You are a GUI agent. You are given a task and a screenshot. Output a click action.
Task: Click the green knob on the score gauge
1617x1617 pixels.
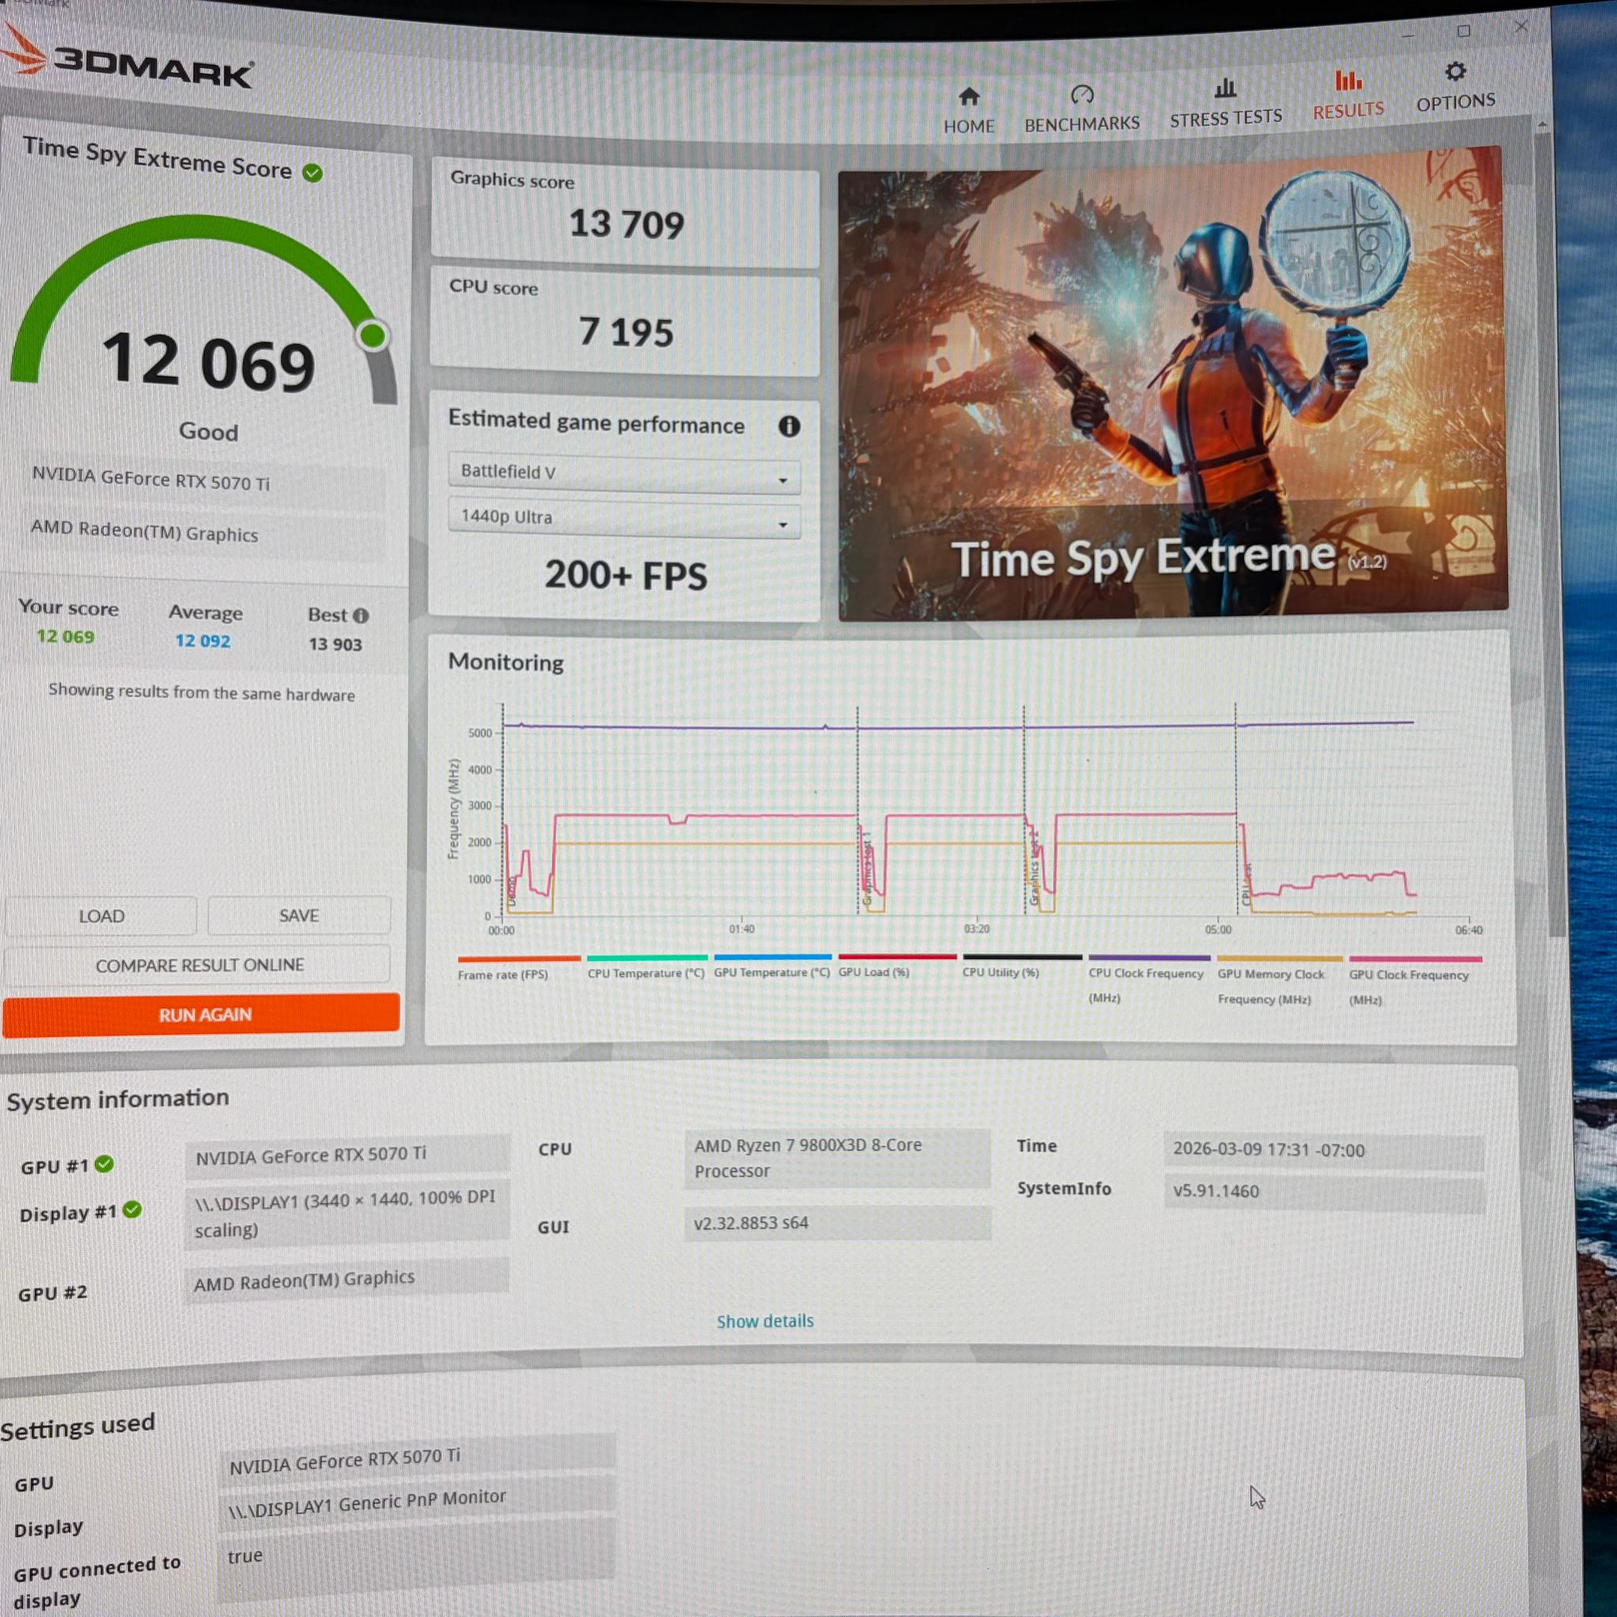click(x=373, y=336)
